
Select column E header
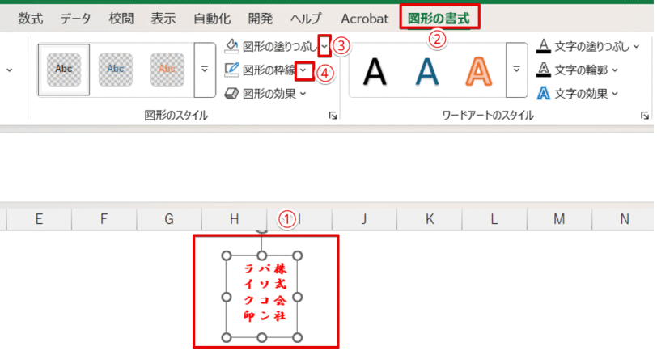39,219
